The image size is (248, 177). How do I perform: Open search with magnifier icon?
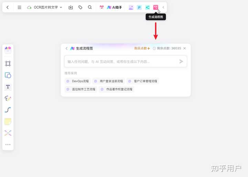point(90,7)
